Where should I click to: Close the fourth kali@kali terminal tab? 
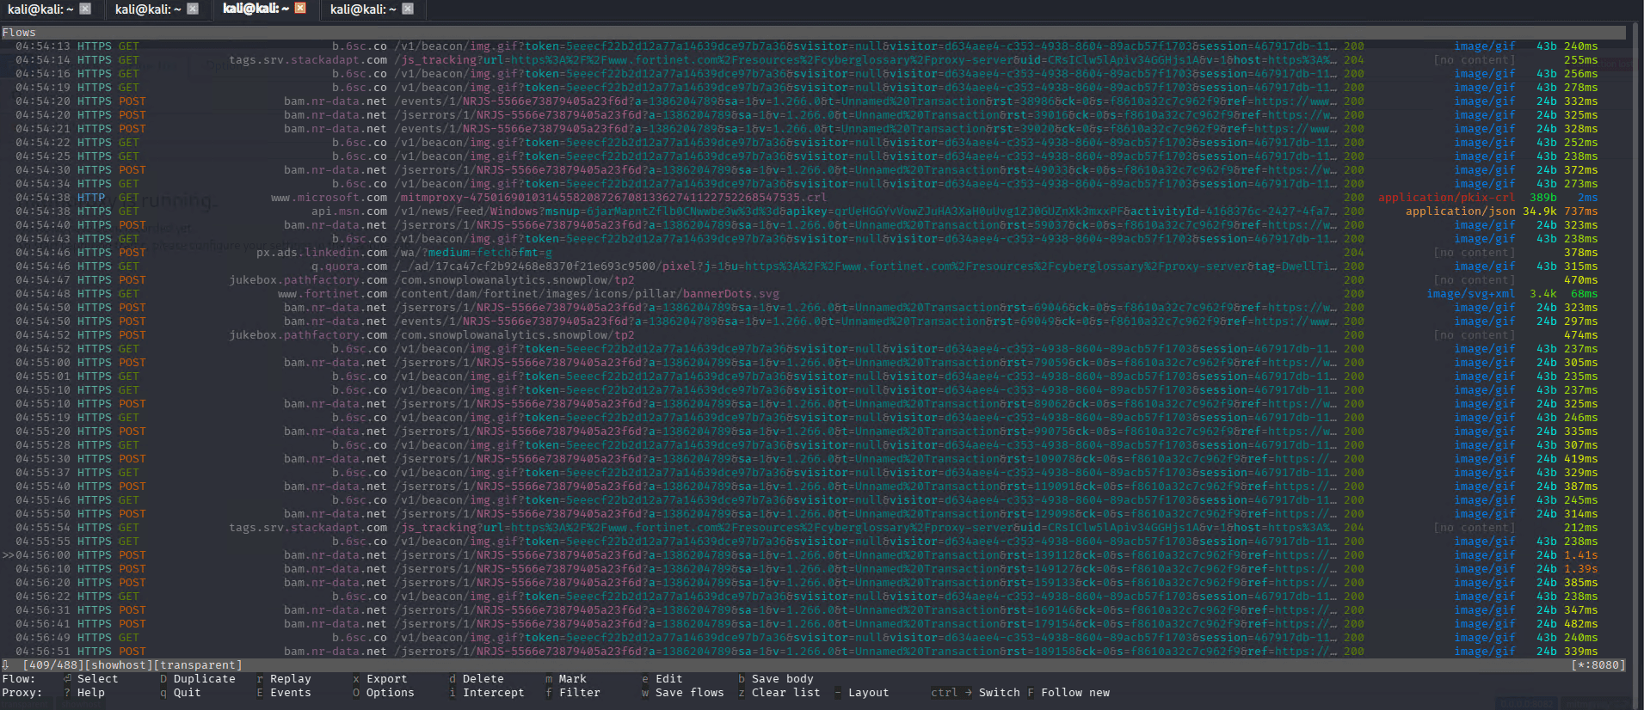pyautogui.click(x=408, y=9)
